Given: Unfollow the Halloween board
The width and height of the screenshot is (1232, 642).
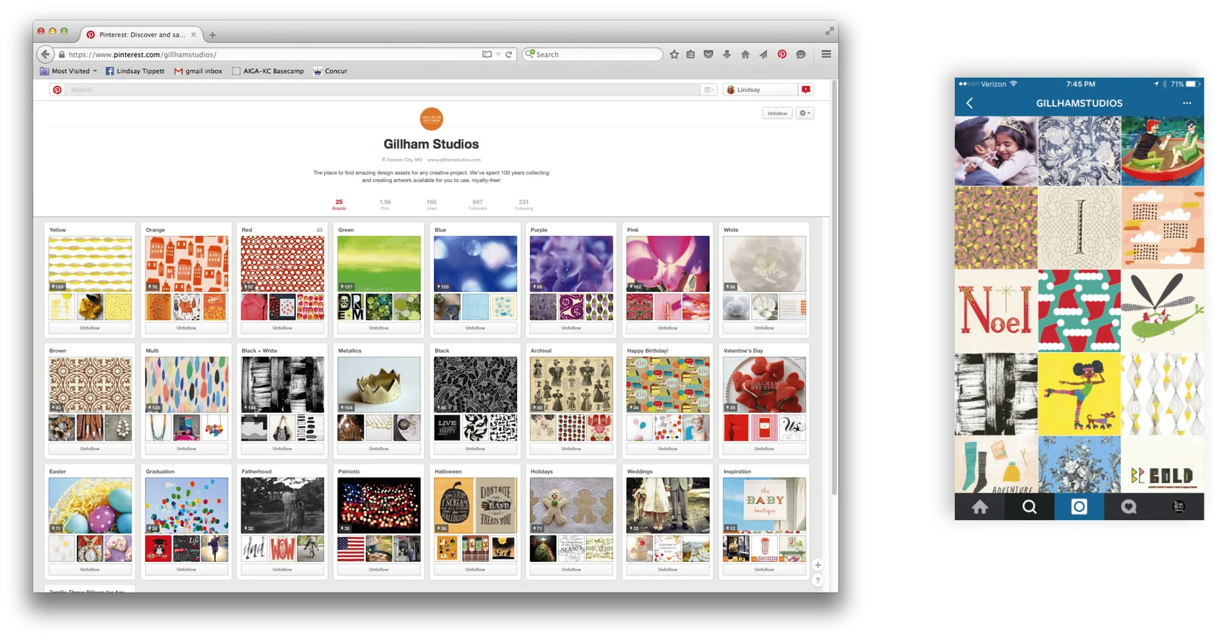Looking at the screenshot, I should 475,570.
